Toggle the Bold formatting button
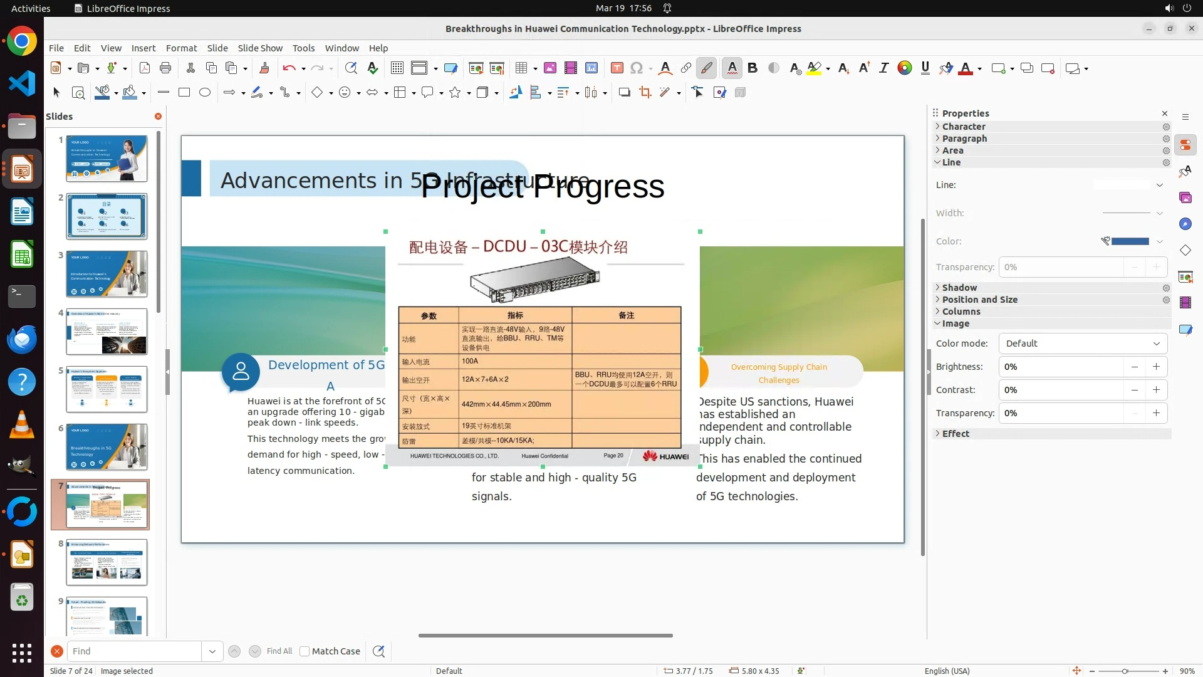Screen dimensions: 1203x677 pyautogui.click(x=753, y=68)
